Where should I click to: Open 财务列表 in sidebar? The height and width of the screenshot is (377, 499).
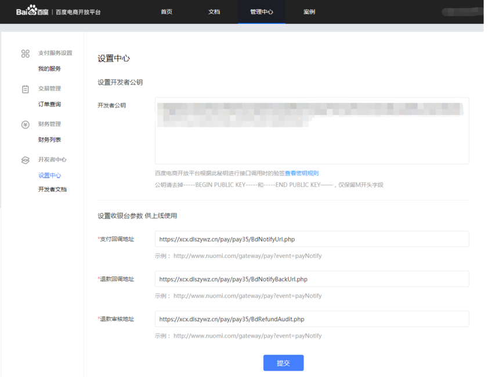(x=50, y=139)
